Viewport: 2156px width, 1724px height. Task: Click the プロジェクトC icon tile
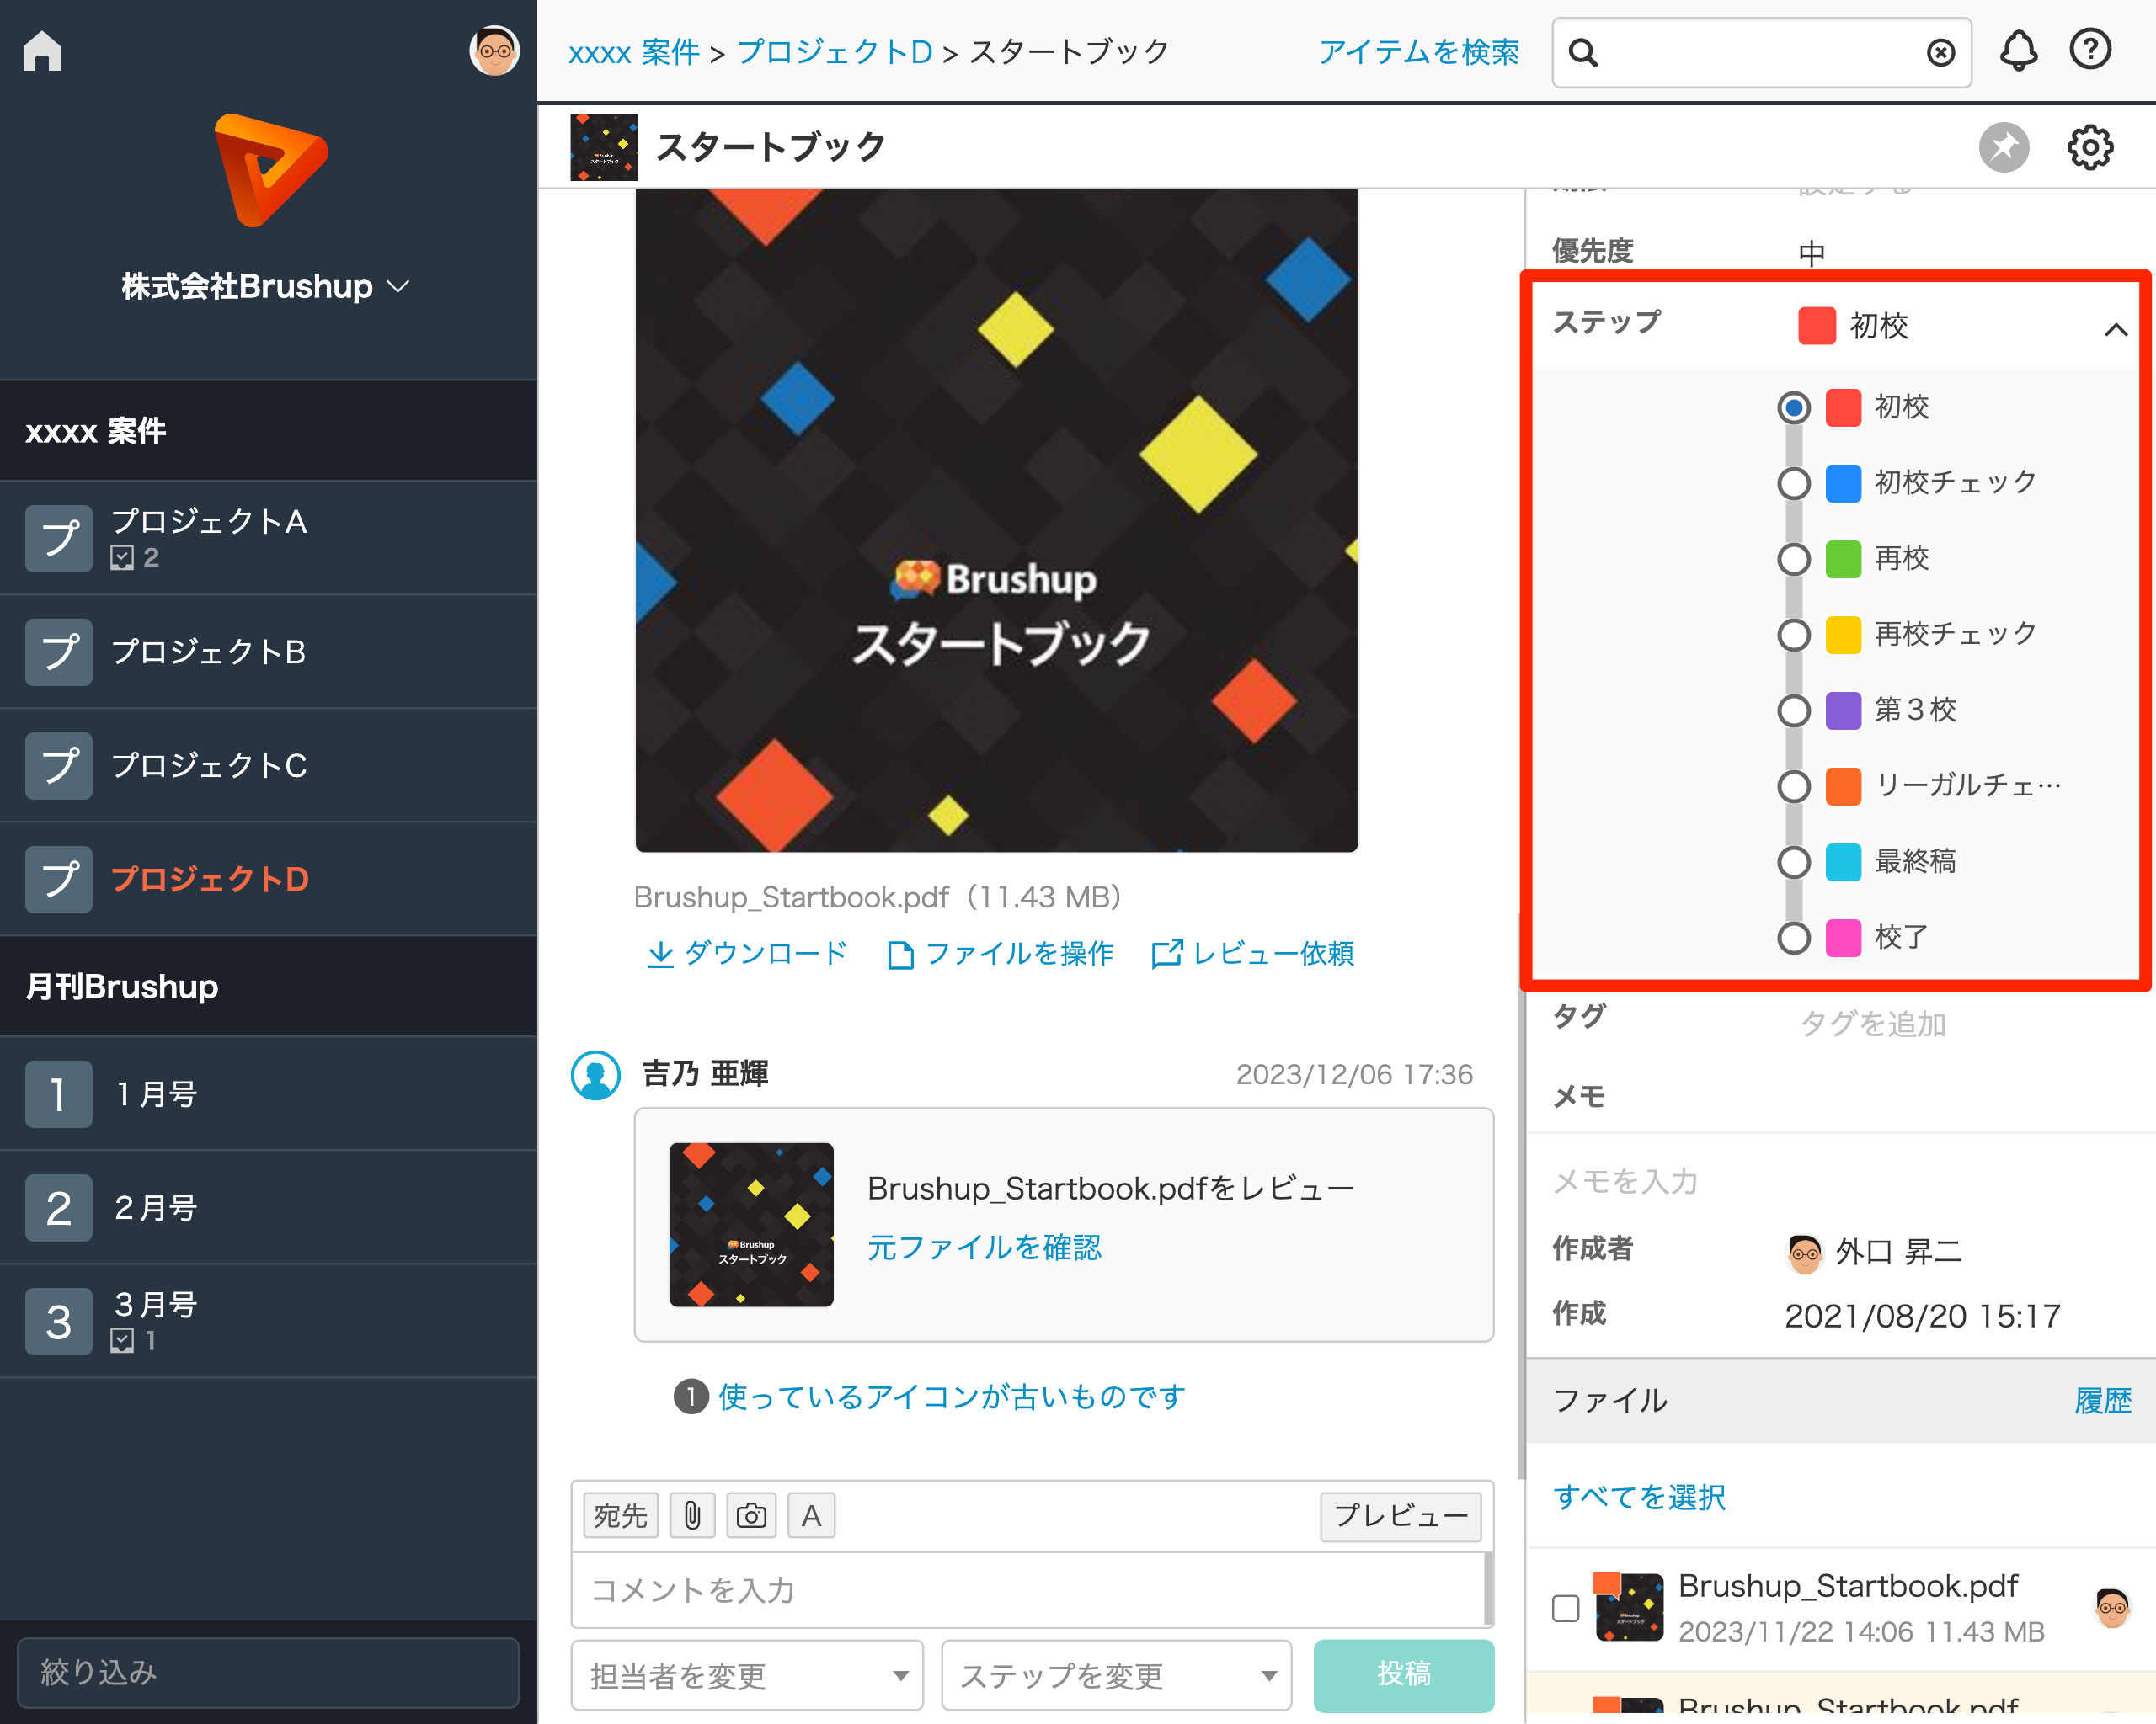click(59, 767)
